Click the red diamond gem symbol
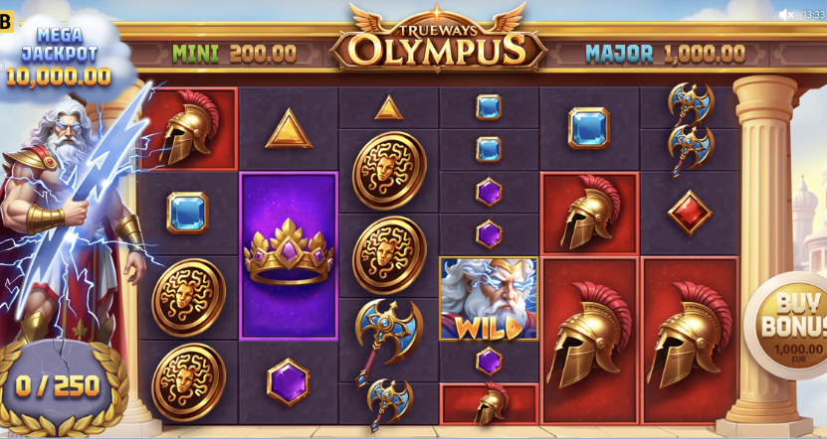 pos(690,213)
